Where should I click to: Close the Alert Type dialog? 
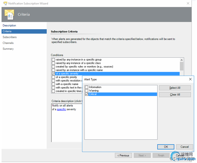click(x=190, y=79)
